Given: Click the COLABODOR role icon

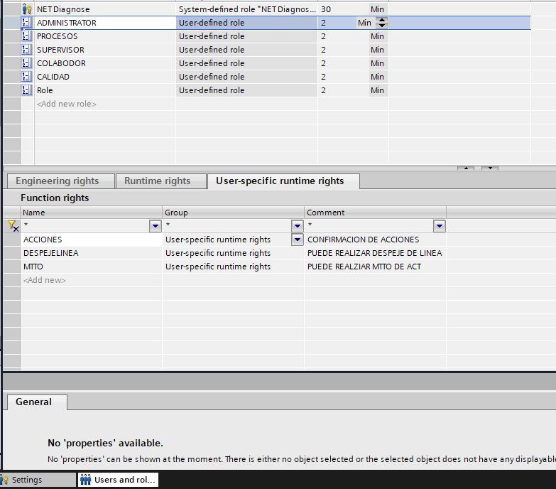Looking at the screenshot, I should (27, 63).
